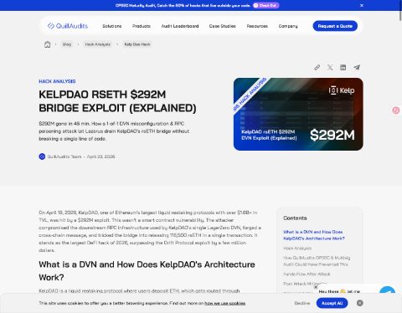
Task: Click the '$292M gone in 46 min' summary text
Action: (114, 131)
